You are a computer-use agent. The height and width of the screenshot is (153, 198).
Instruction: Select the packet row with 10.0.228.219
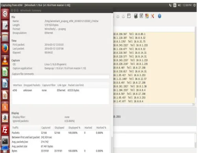[x=154, y=64]
